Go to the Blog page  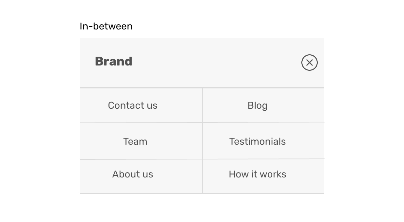pyautogui.click(x=258, y=105)
